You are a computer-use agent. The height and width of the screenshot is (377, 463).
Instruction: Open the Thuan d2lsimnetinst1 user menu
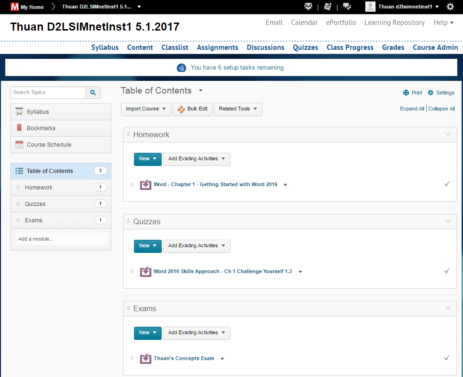pos(408,7)
